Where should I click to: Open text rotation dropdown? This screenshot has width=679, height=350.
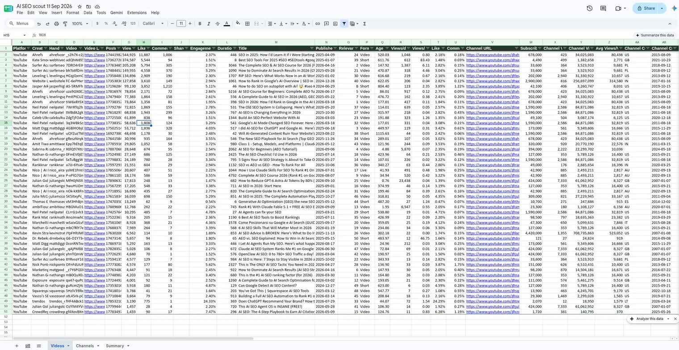pyautogui.click(x=306, y=24)
